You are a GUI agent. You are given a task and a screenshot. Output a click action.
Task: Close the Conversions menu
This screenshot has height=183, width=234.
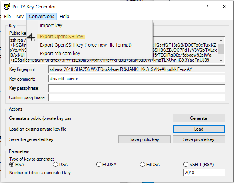point(41,16)
